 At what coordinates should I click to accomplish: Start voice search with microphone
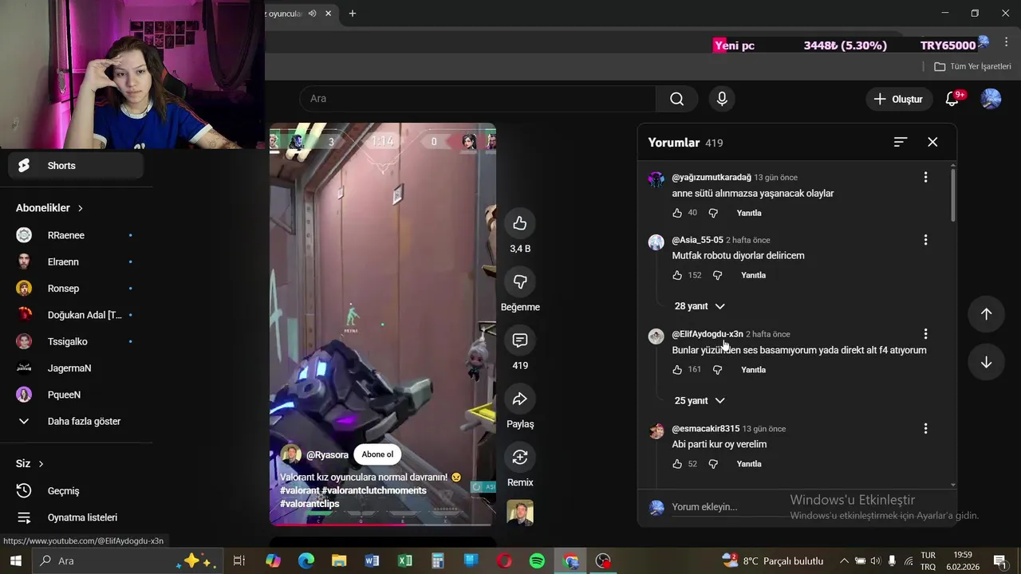(722, 99)
